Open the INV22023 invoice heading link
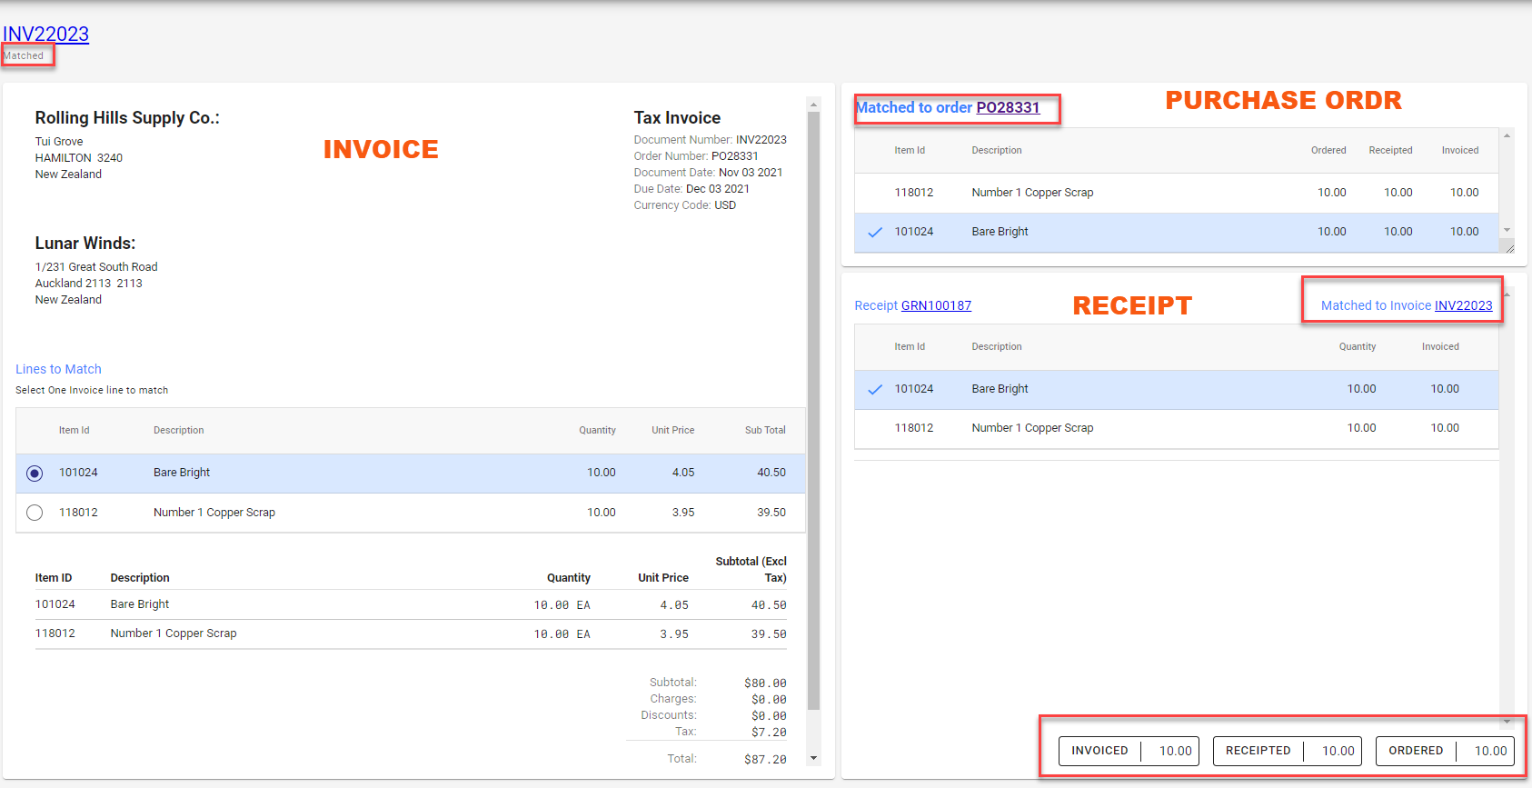 45,34
